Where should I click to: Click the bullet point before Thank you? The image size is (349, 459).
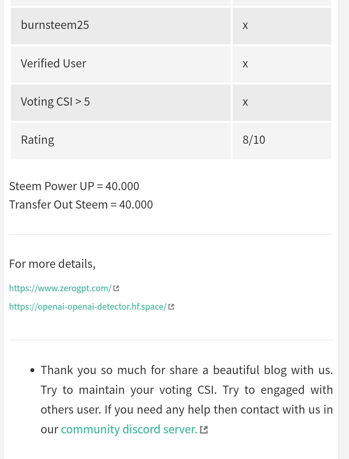[32, 370]
